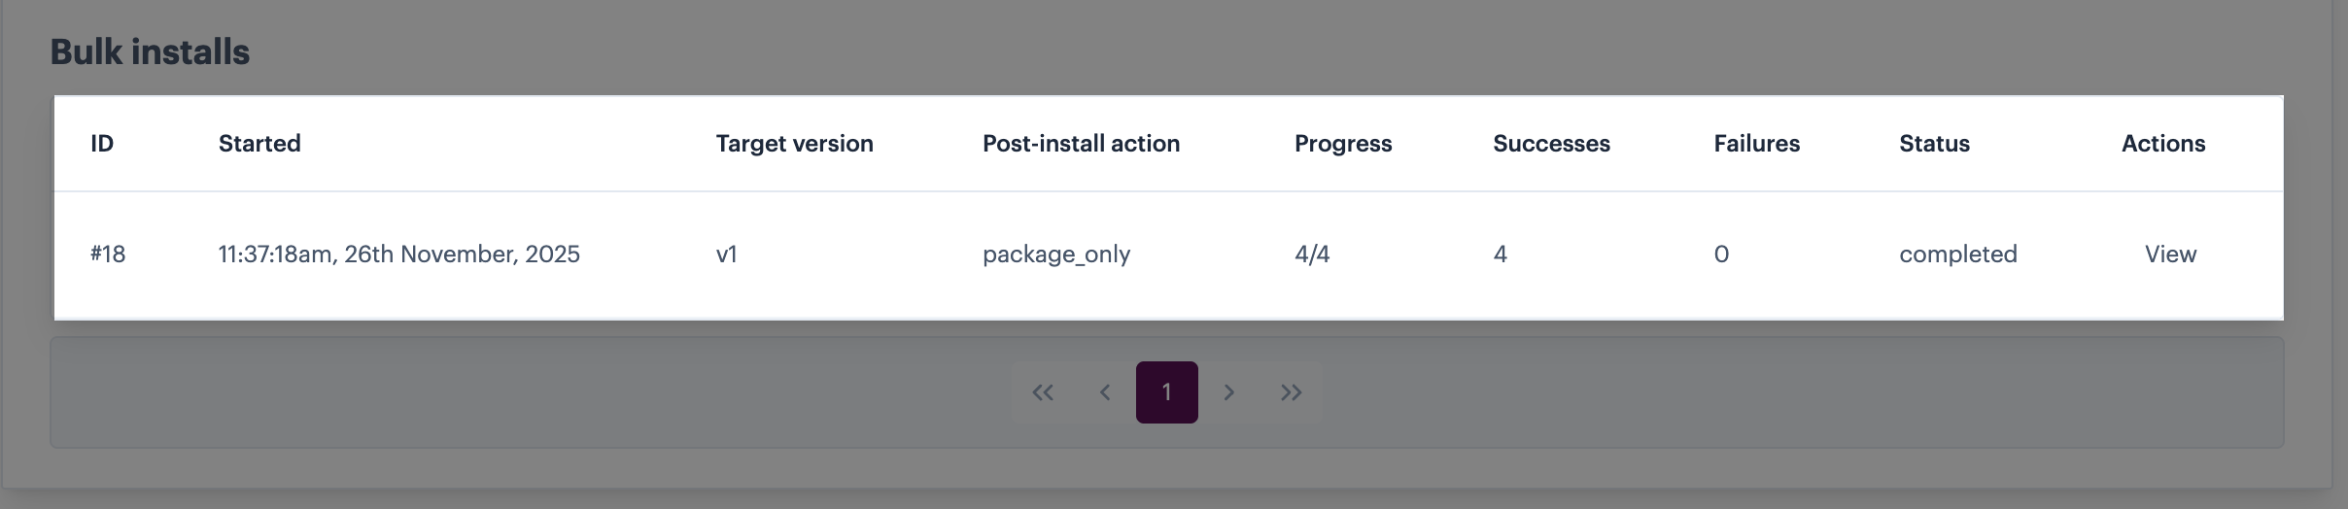Click the Target version column header
This screenshot has width=2348, height=509.
(794, 144)
